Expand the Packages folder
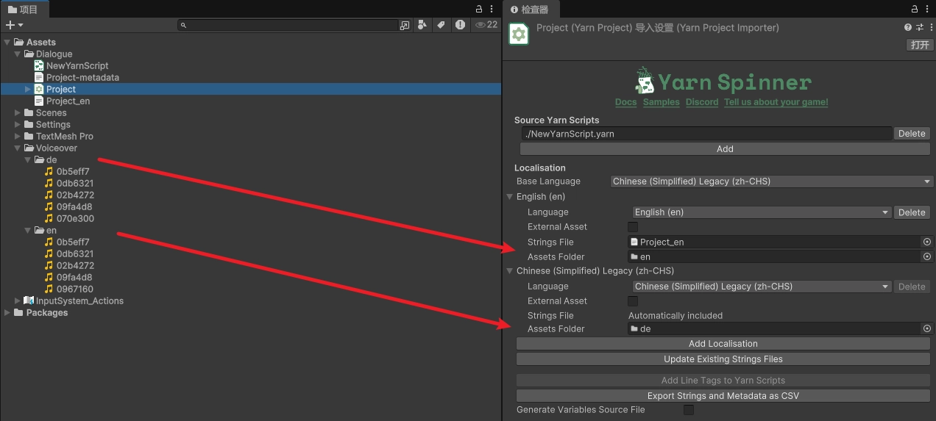936x421 pixels. tap(7, 312)
